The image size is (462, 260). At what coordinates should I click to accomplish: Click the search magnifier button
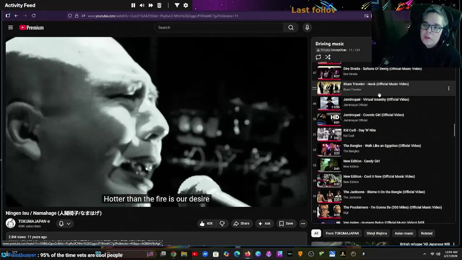pos(291,27)
